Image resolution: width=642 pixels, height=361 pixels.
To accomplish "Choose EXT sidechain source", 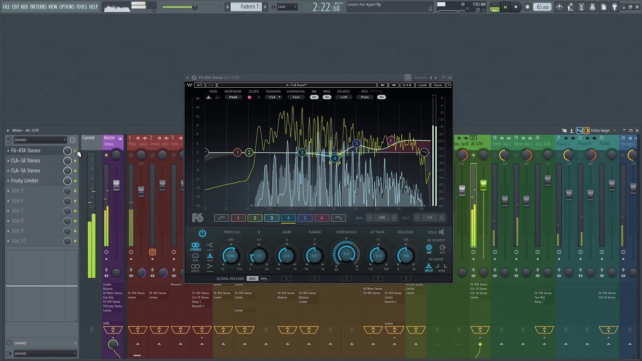I will coord(442,248).
